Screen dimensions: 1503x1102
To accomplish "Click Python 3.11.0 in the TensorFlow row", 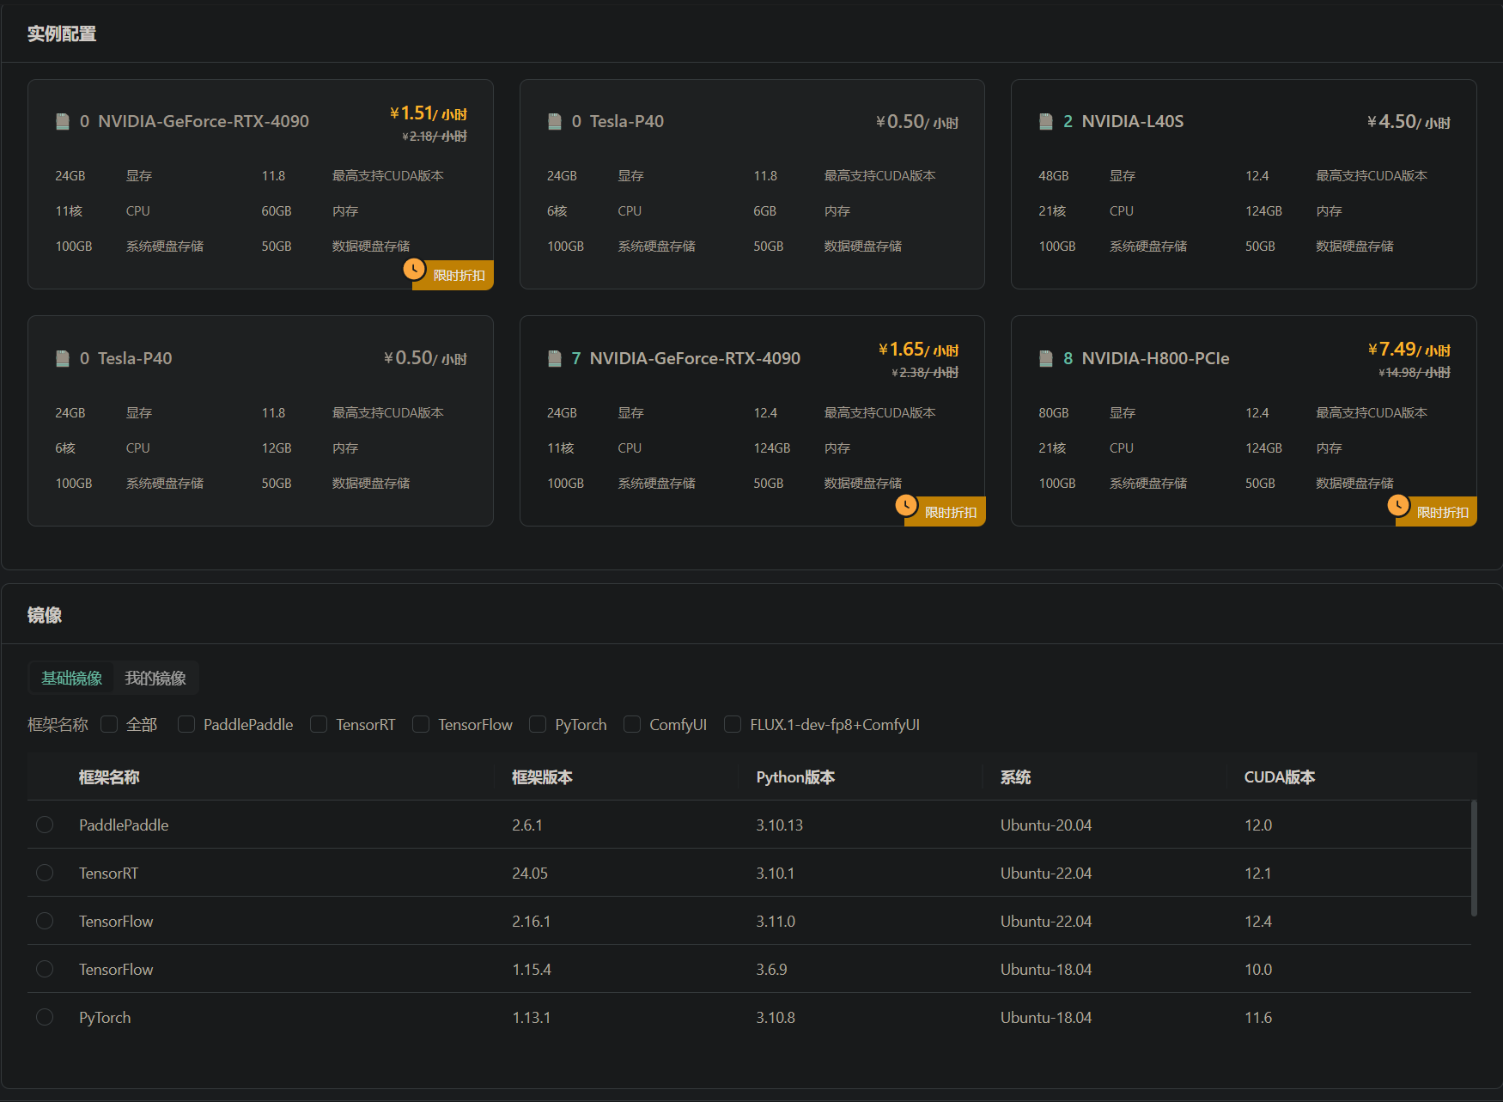I will [776, 921].
